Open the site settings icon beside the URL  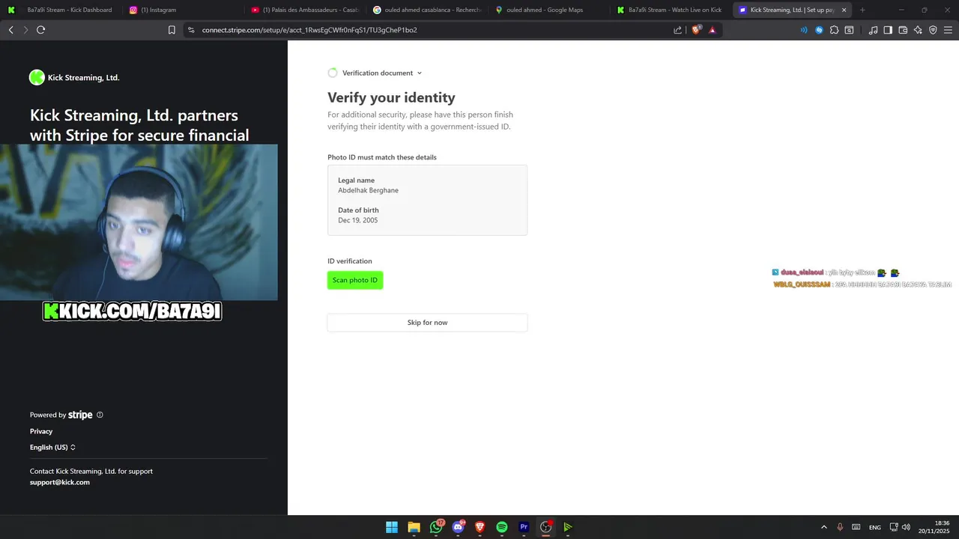[x=191, y=30]
